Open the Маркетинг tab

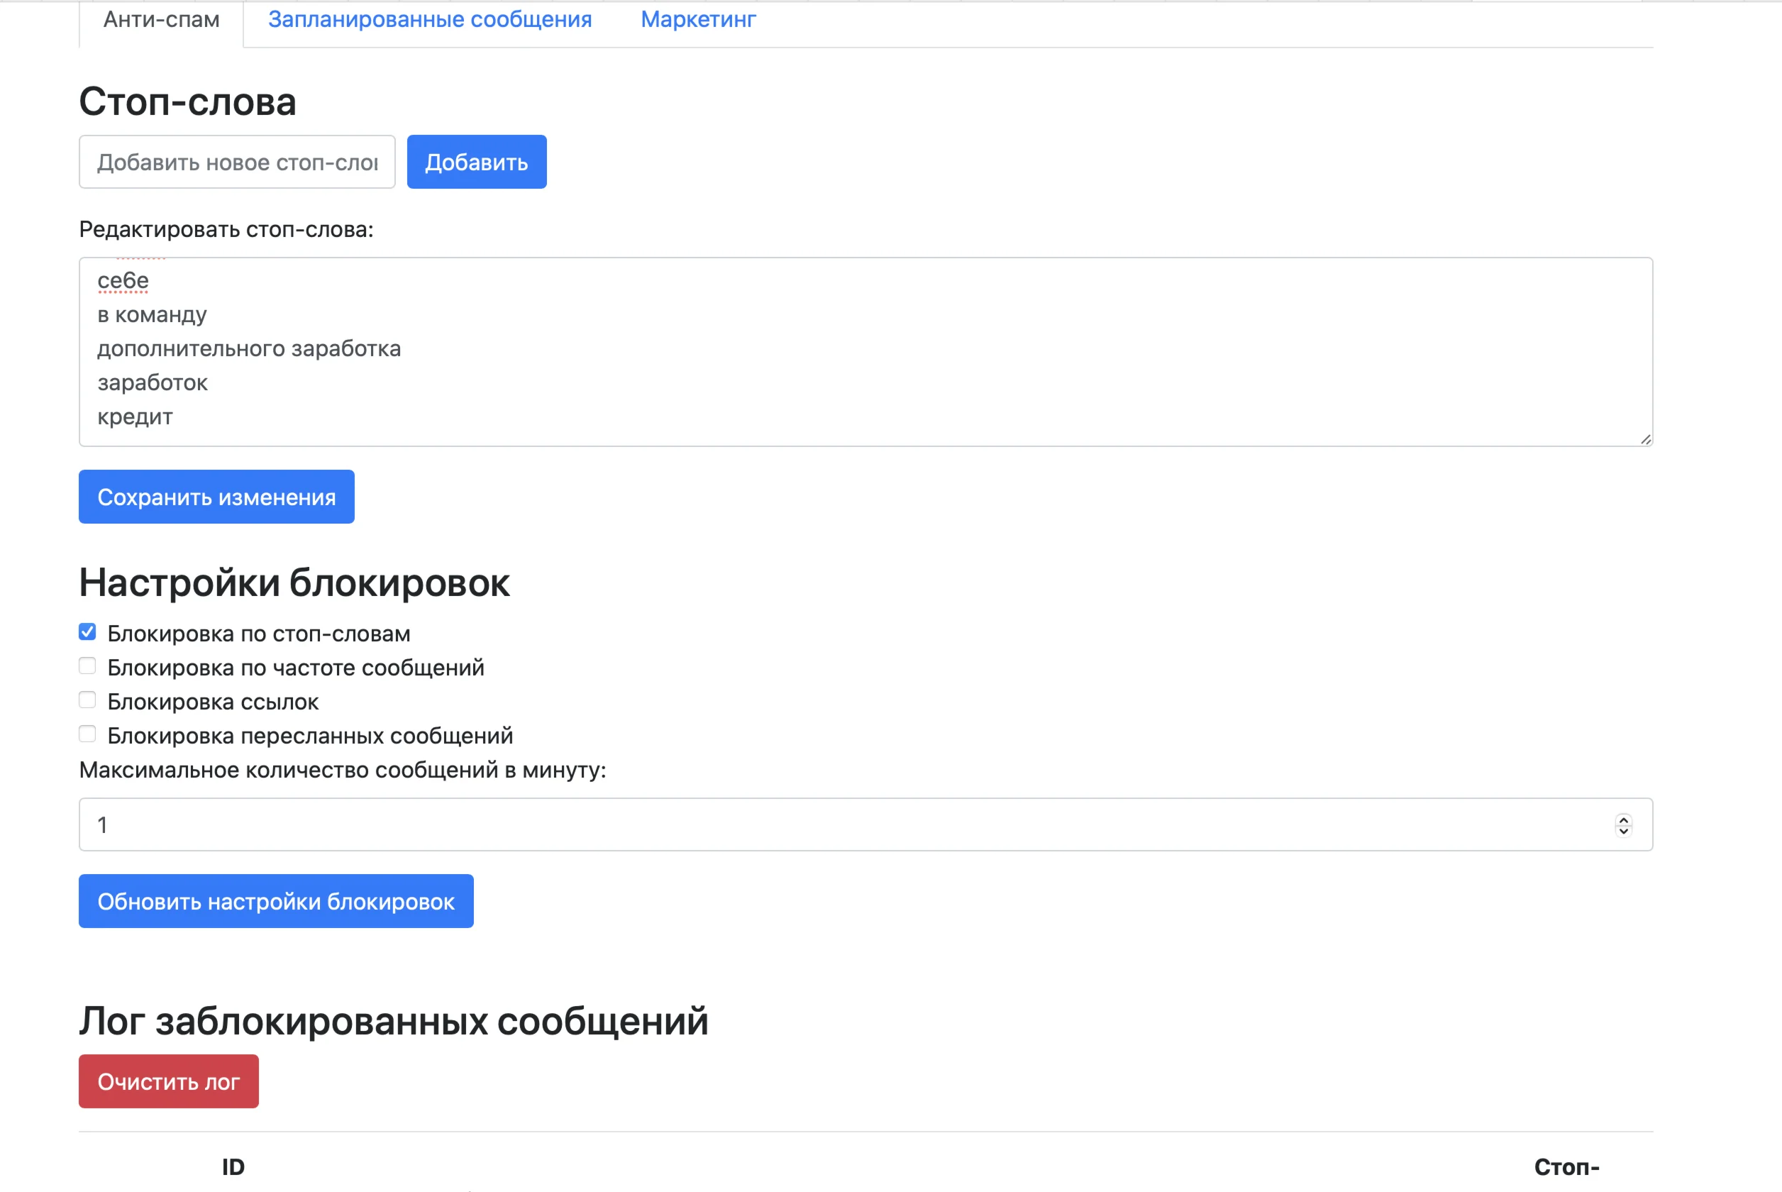tap(697, 20)
